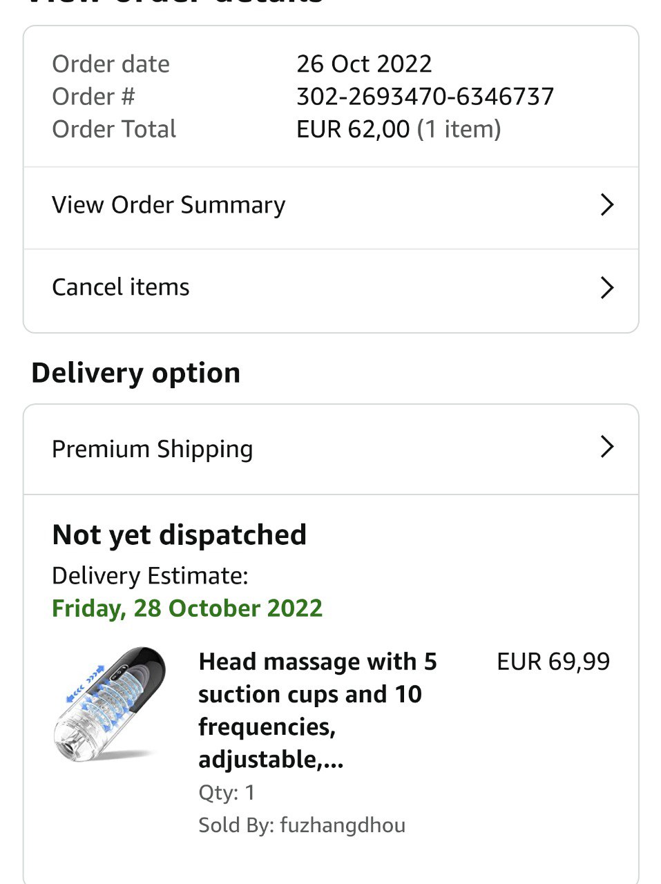661x884 pixels.
Task: Tap Premium Shipping delivery option label
Action: coord(153,449)
